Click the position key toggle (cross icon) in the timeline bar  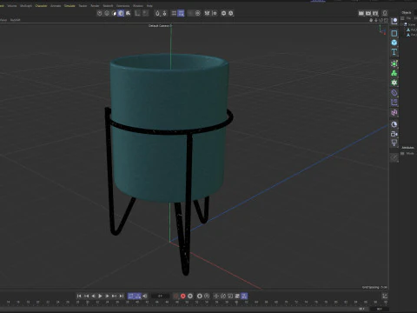click(x=216, y=296)
